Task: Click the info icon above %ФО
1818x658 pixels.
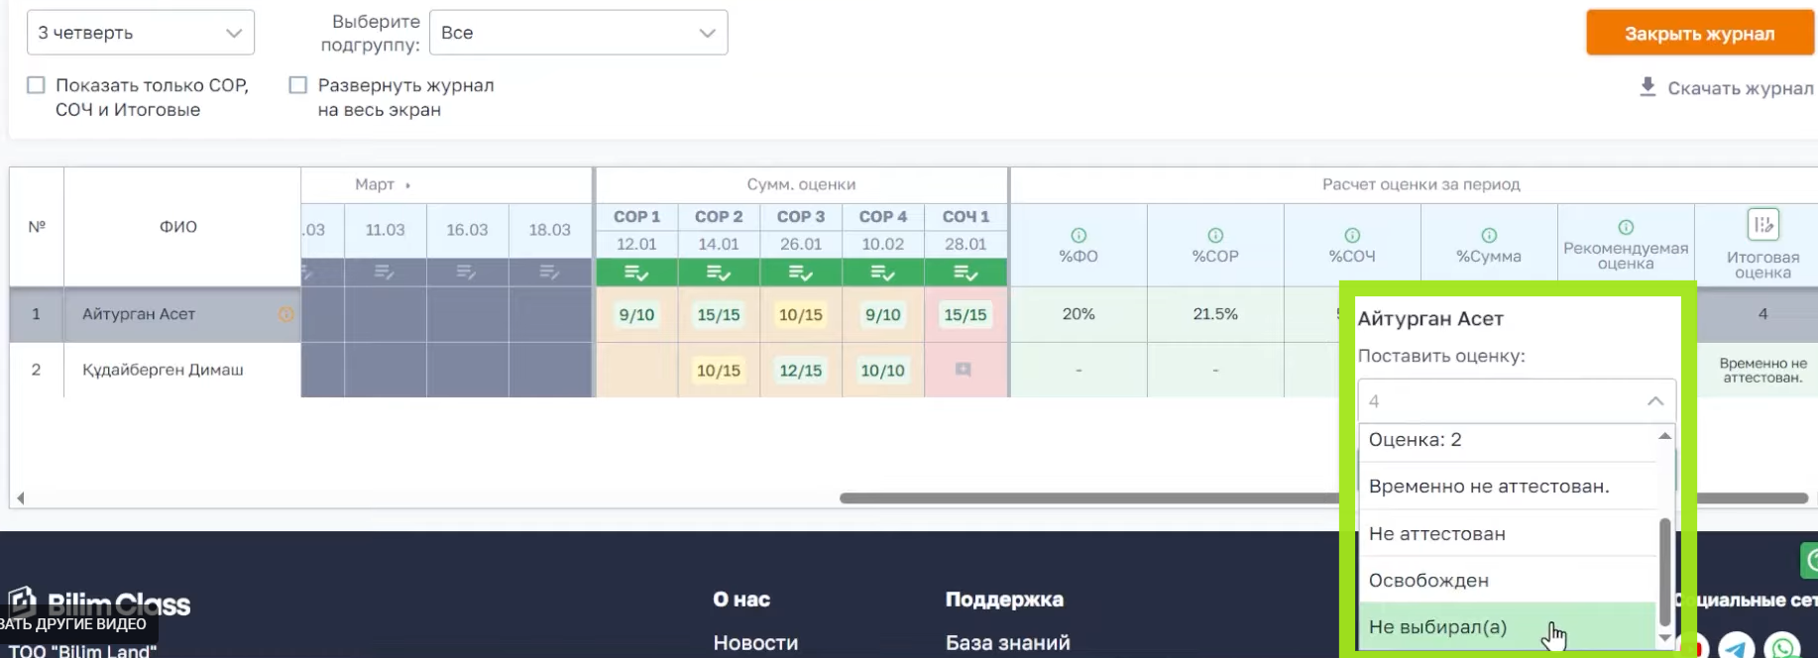Action: pyautogui.click(x=1079, y=236)
